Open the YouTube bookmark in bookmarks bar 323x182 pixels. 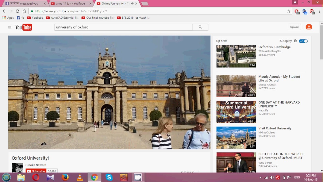tap(35, 18)
